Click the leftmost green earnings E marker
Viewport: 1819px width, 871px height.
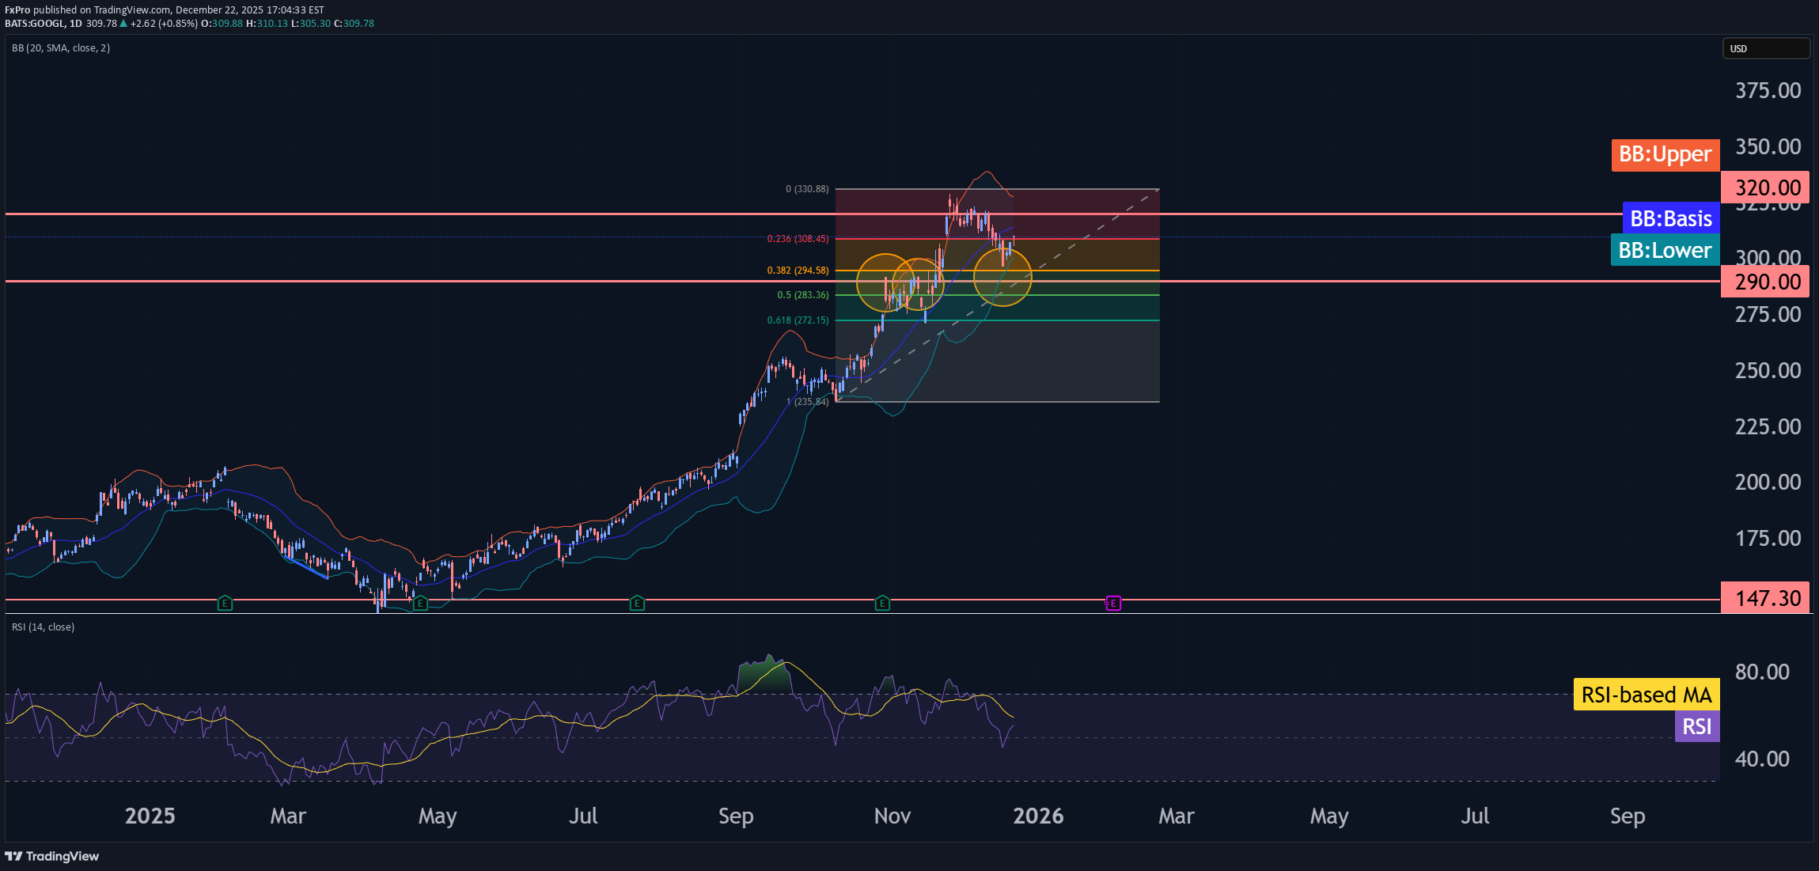click(225, 604)
